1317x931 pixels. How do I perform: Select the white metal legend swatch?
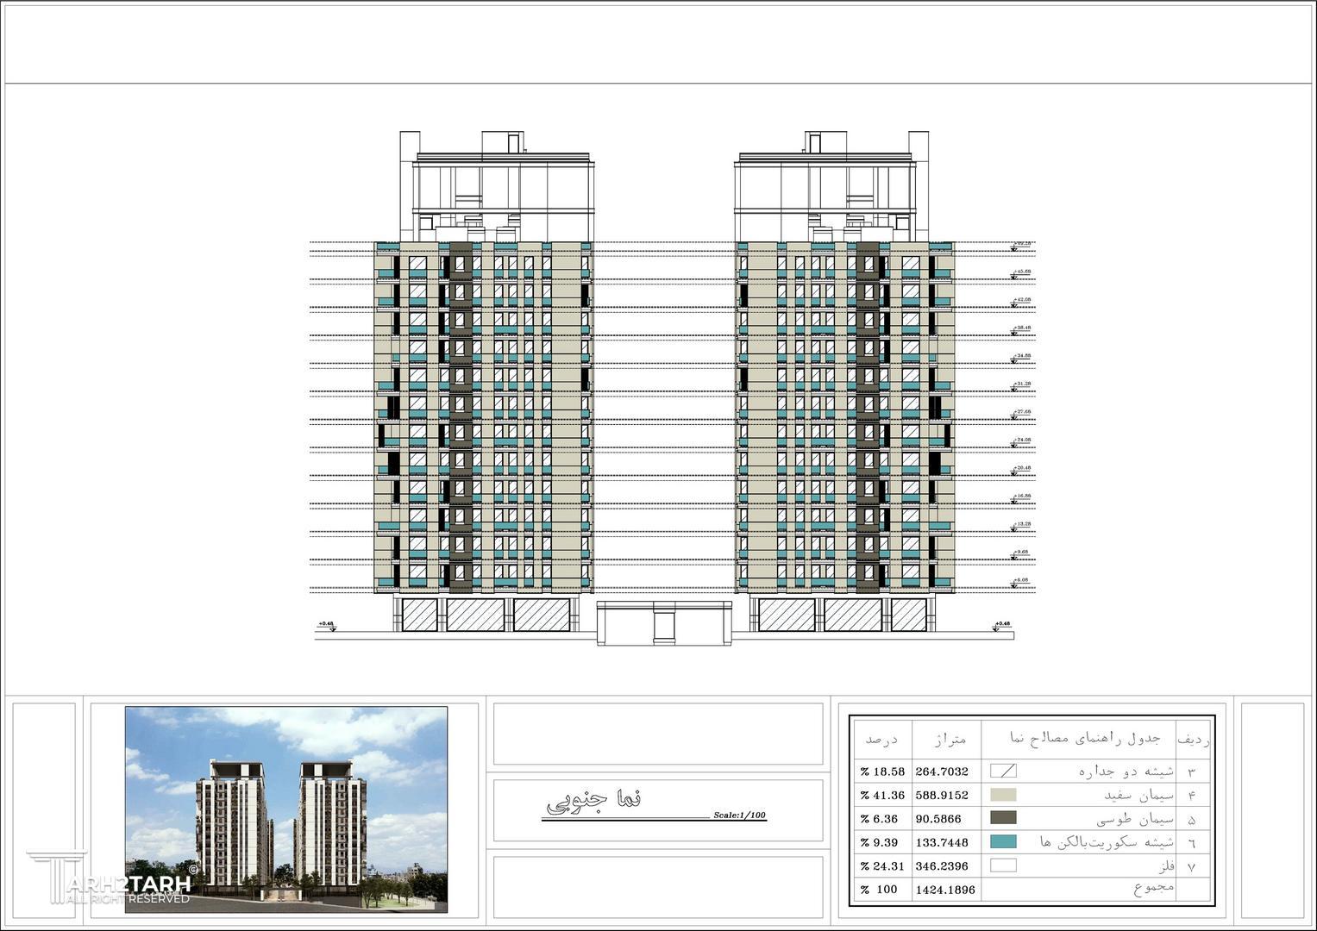pos(1003,865)
